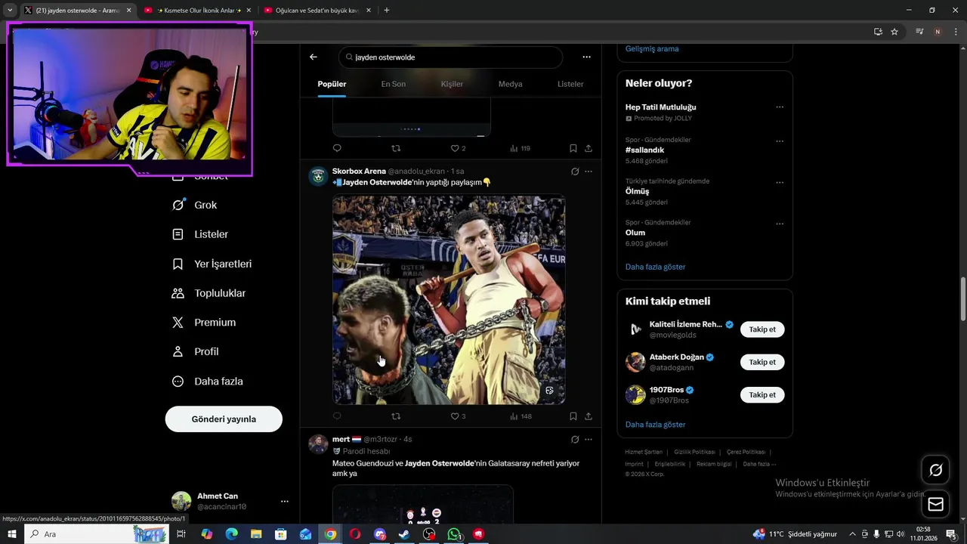Switch to Medya tab
Image resolution: width=967 pixels, height=544 pixels.
510,84
